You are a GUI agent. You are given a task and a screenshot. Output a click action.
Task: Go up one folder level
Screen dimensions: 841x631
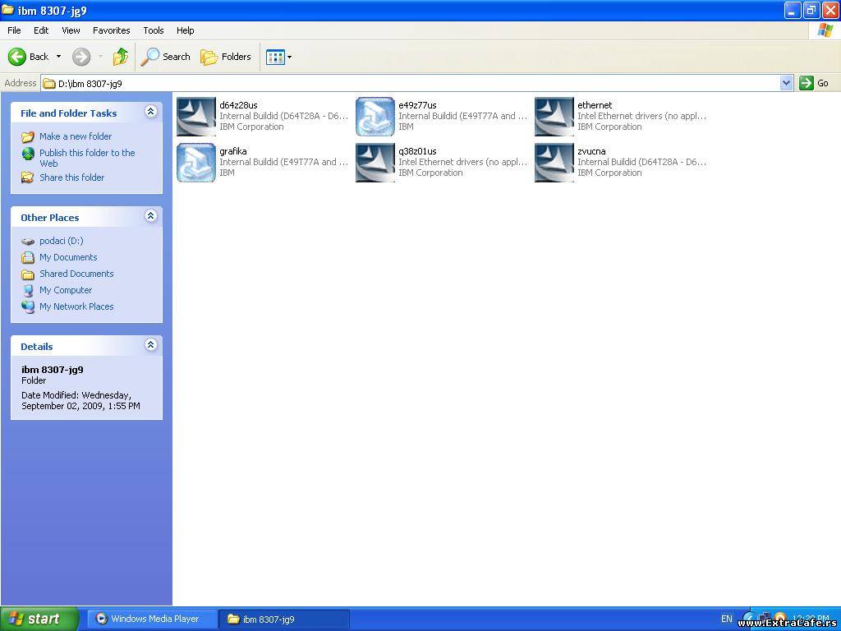pos(121,57)
